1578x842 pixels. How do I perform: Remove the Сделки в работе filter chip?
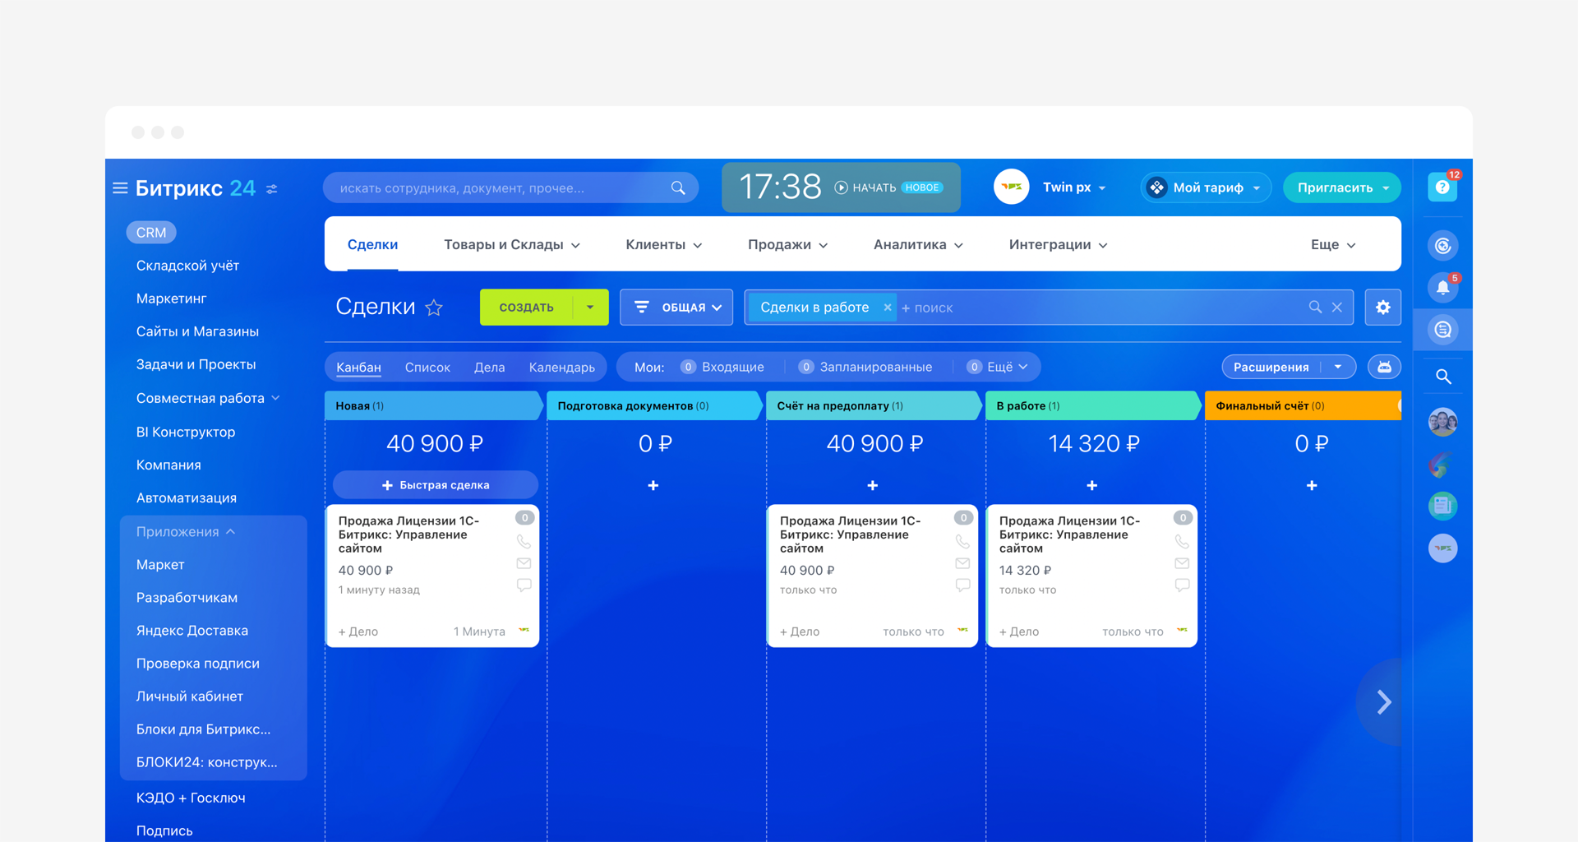(x=887, y=308)
